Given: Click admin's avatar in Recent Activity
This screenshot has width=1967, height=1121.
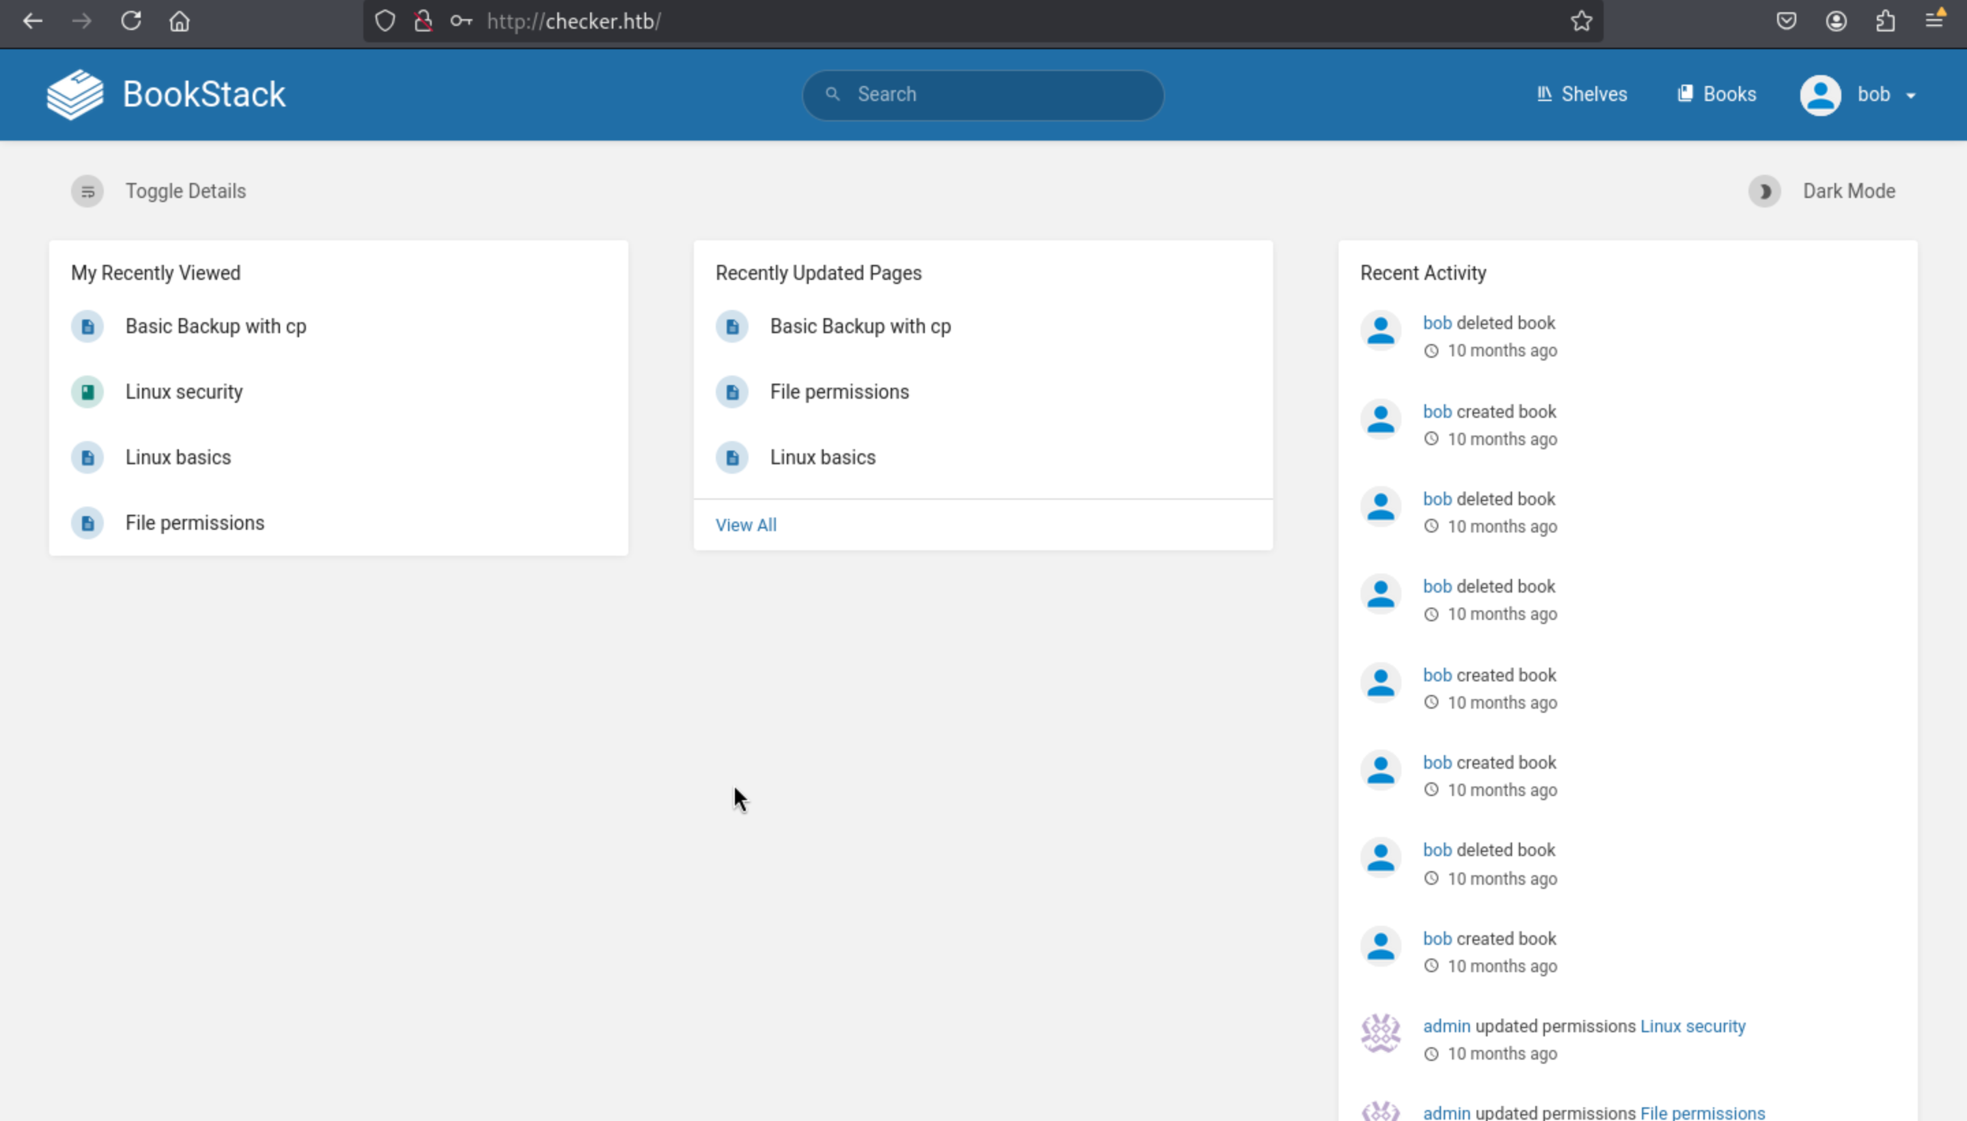Looking at the screenshot, I should 1380,1033.
